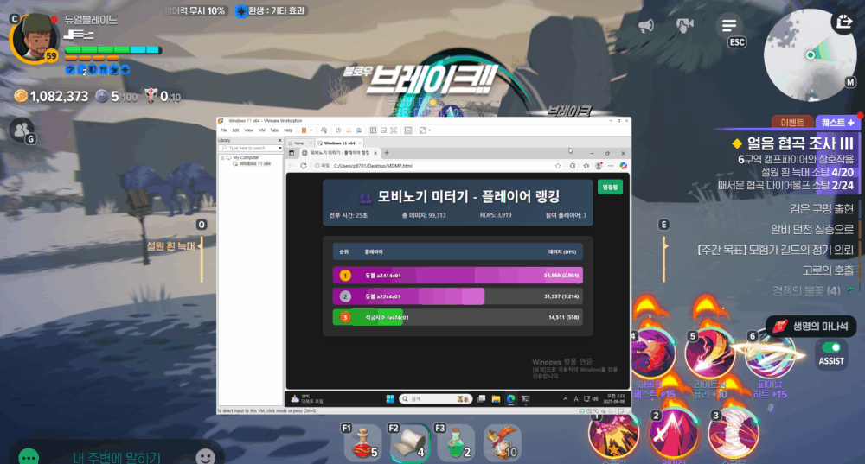This screenshot has height=464, width=865.
Task: Open the Library search dropdown arrow
Action: (280, 149)
